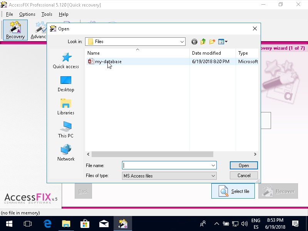The width and height of the screenshot is (308, 231).
Task: Select the my-database file
Action: tap(108, 62)
